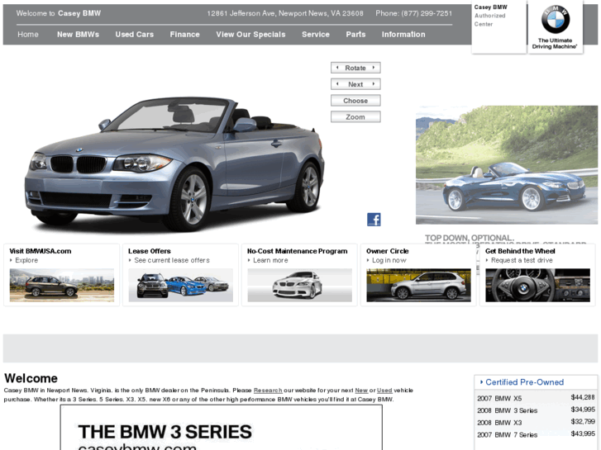
Task: Click Lease Offers card title
Action: [150, 251]
